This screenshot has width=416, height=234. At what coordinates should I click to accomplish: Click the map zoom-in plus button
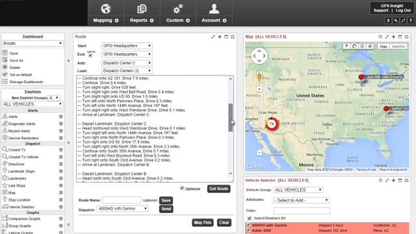tap(259, 89)
